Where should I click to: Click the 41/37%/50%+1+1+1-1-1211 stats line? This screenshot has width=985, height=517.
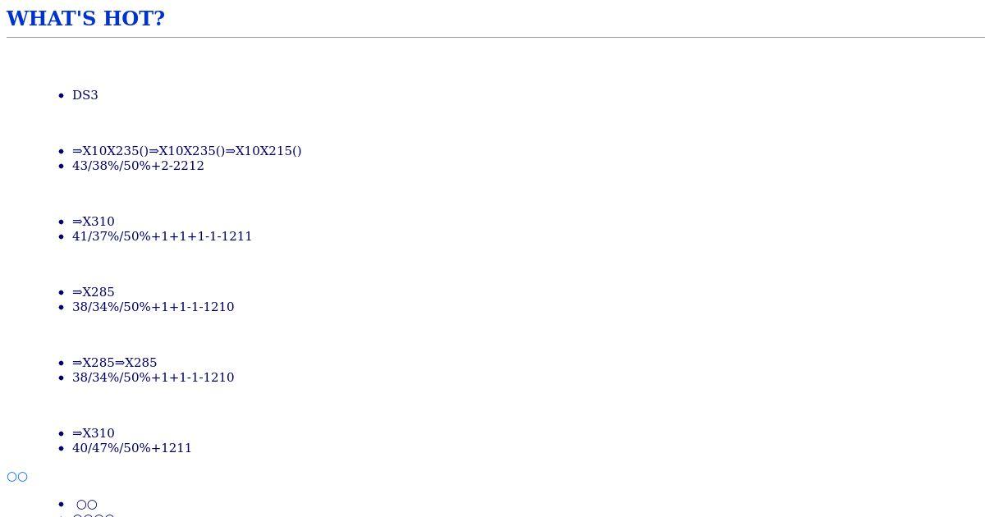pos(163,236)
